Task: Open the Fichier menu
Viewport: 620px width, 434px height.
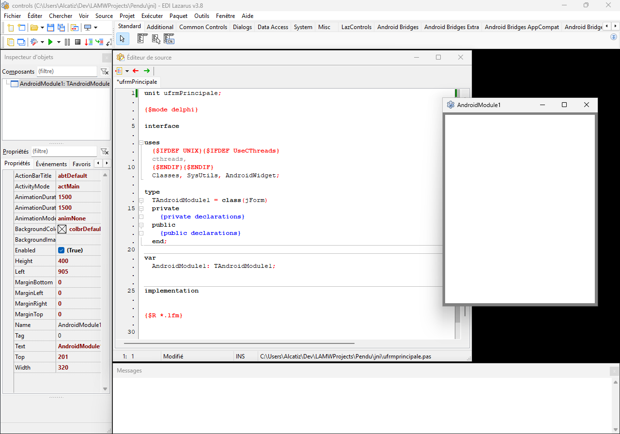Action: (x=13, y=15)
